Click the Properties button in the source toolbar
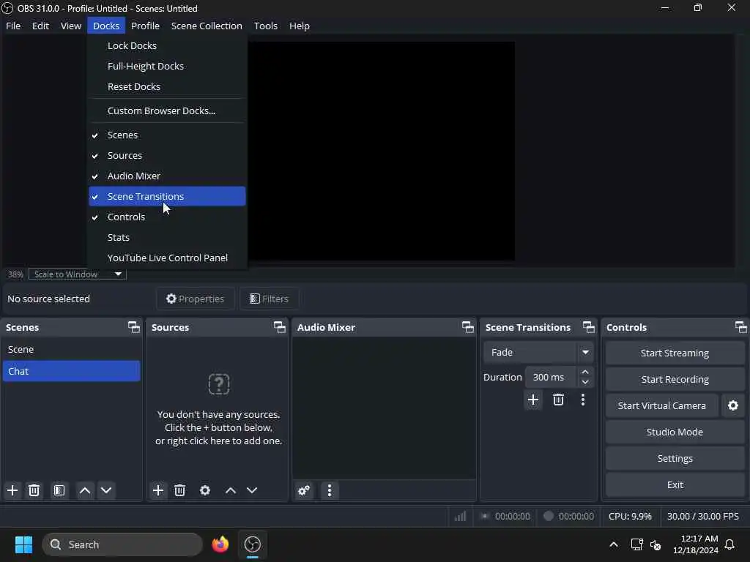 195,299
